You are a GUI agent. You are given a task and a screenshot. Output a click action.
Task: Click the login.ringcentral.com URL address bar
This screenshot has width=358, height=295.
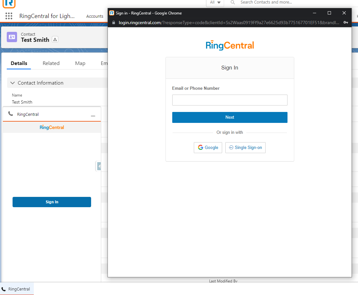229,23
